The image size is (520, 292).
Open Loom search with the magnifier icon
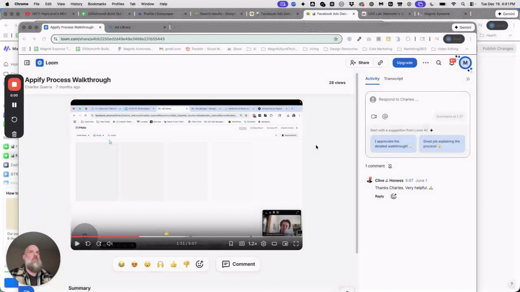(439, 63)
